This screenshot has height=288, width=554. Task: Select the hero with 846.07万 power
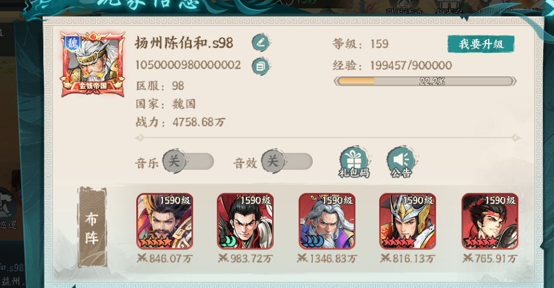coord(165,221)
